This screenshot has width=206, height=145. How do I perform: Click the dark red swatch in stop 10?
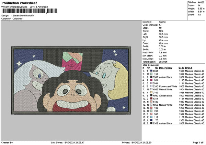tap(151, 99)
